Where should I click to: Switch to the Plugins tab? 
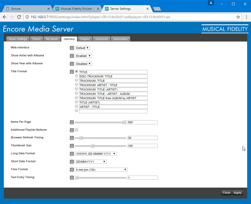(x=85, y=39)
